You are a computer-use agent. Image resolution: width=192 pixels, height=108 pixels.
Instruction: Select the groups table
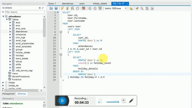[19, 49]
